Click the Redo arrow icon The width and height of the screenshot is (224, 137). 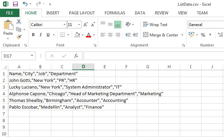coord(39,4)
